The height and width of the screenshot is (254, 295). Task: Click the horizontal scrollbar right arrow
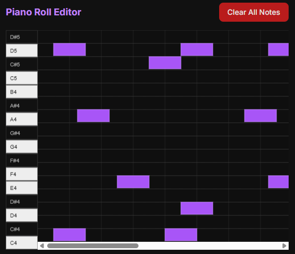click(284, 246)
